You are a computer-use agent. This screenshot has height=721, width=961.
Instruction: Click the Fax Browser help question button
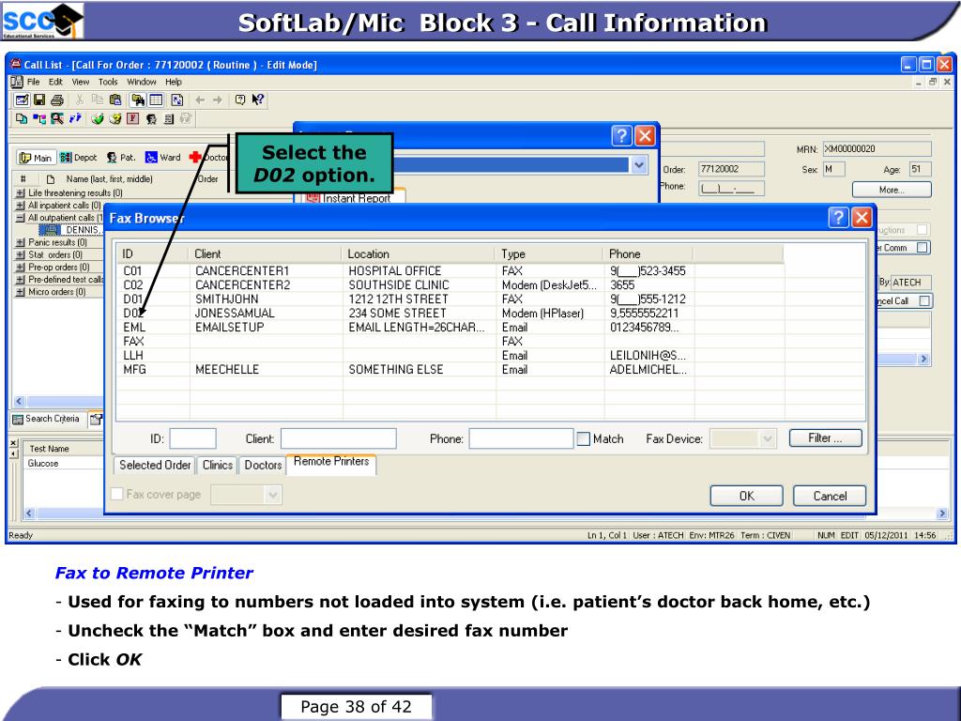tap(838, 217)
